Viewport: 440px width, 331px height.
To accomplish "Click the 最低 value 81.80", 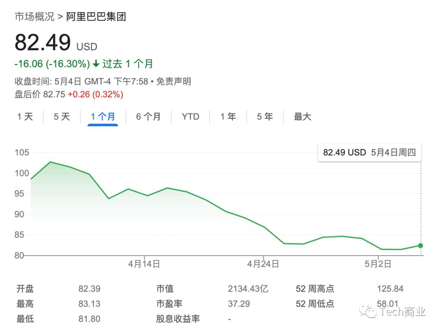I will coord(89,319).
